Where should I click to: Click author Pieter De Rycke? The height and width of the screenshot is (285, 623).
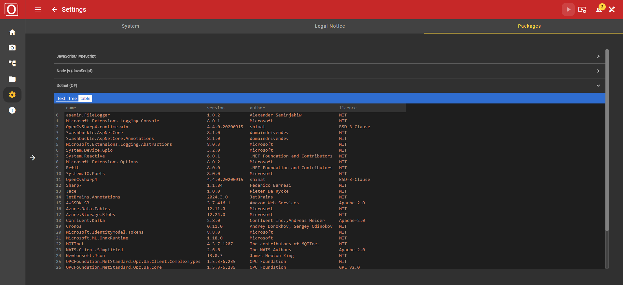[x=269, y=191]
